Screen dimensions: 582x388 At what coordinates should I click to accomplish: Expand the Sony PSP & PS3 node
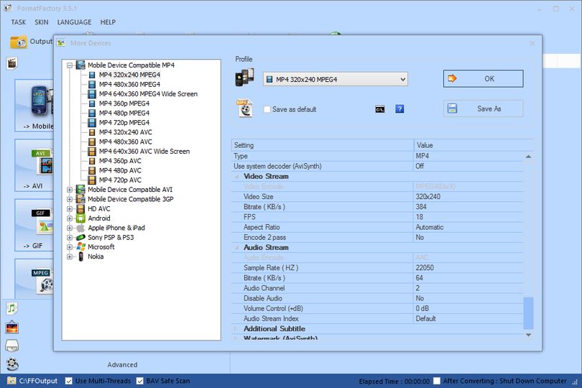click(x=70, y=238)
